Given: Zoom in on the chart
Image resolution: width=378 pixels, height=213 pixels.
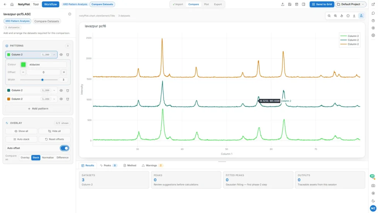Looking at the screenshot, I should coord(335,16).
